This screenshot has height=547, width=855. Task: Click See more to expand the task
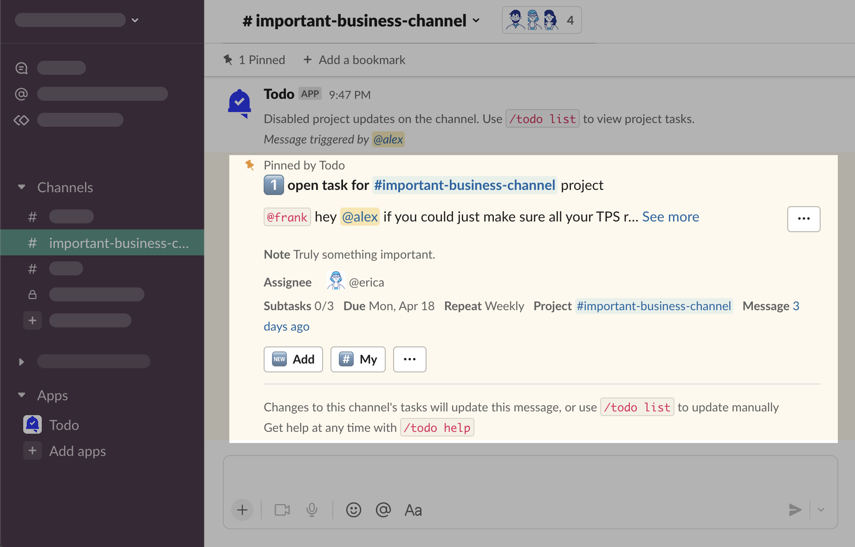click(x=670, y=217)
